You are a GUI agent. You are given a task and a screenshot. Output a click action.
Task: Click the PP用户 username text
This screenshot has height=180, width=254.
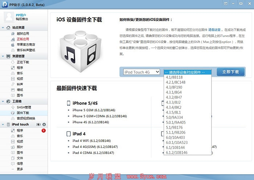21,15
